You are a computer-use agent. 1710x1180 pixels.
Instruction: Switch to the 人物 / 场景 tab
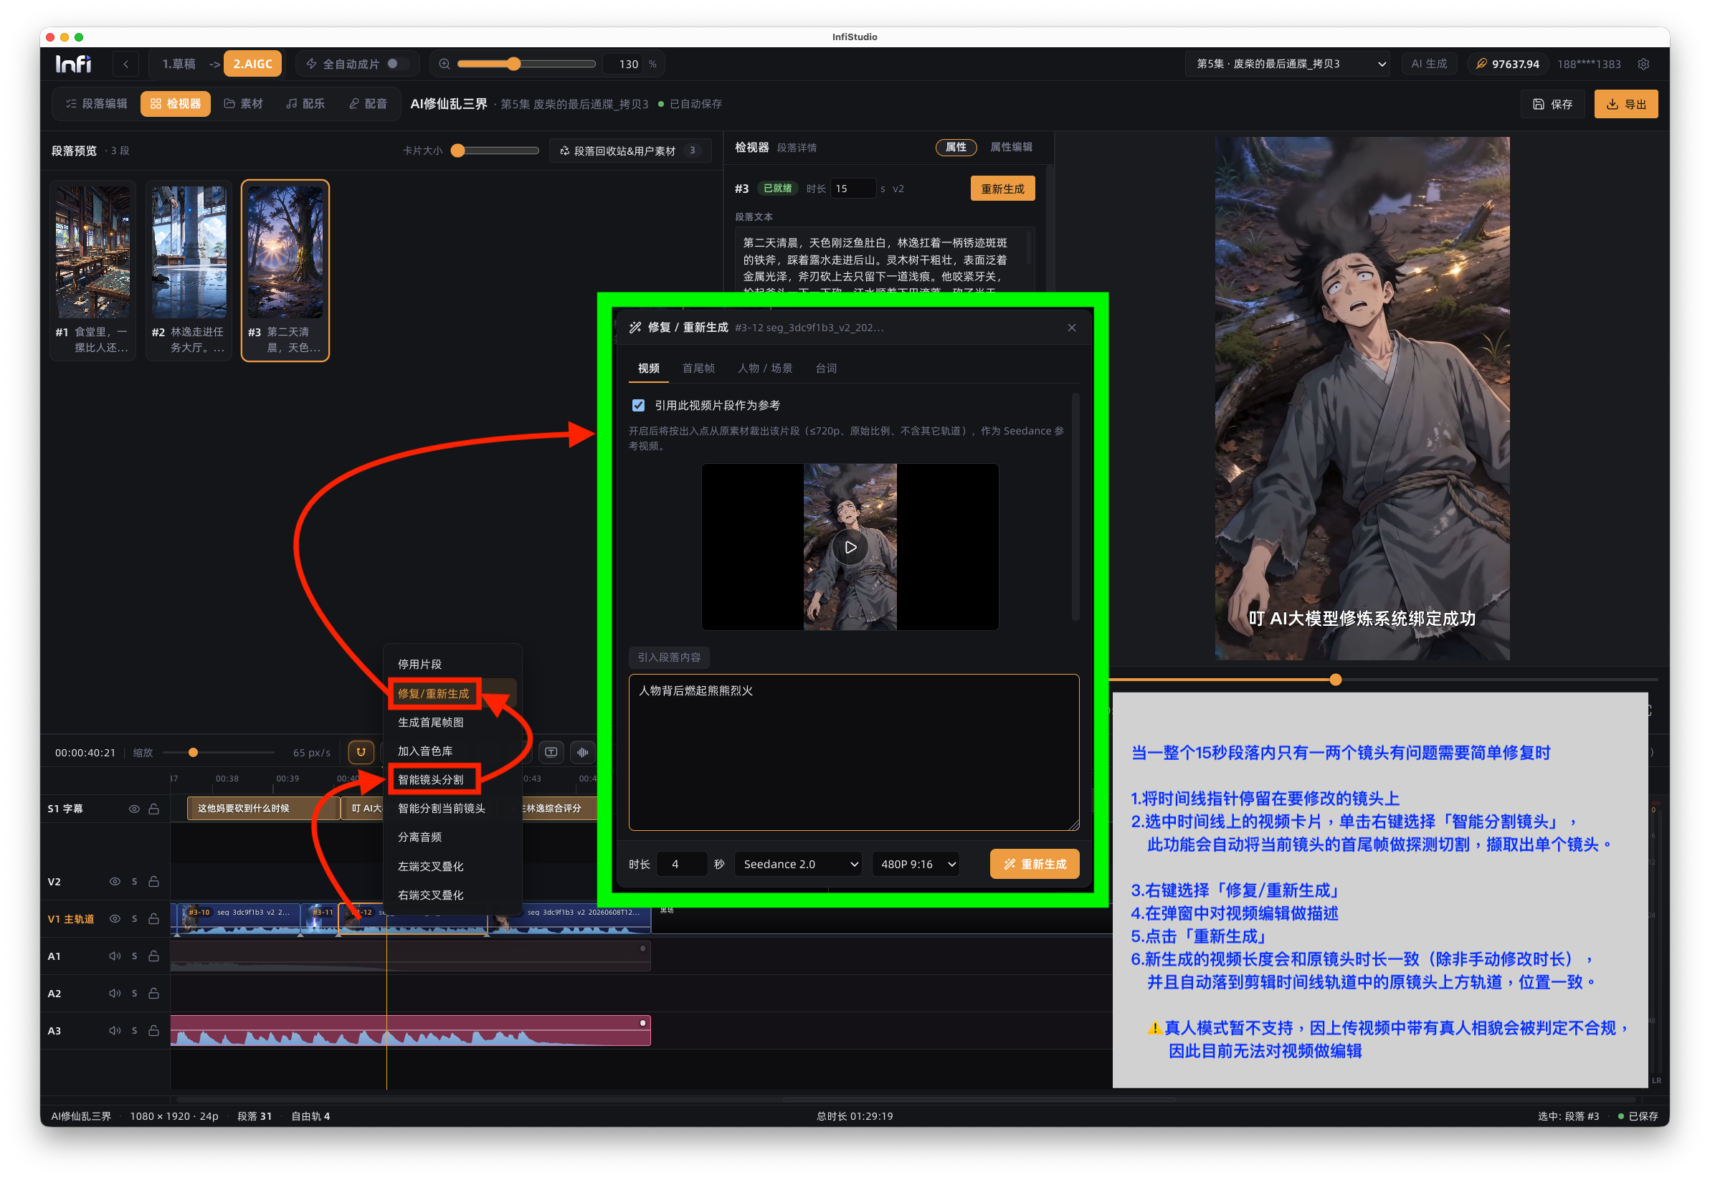pyautogui.click(x=765, y=368)
